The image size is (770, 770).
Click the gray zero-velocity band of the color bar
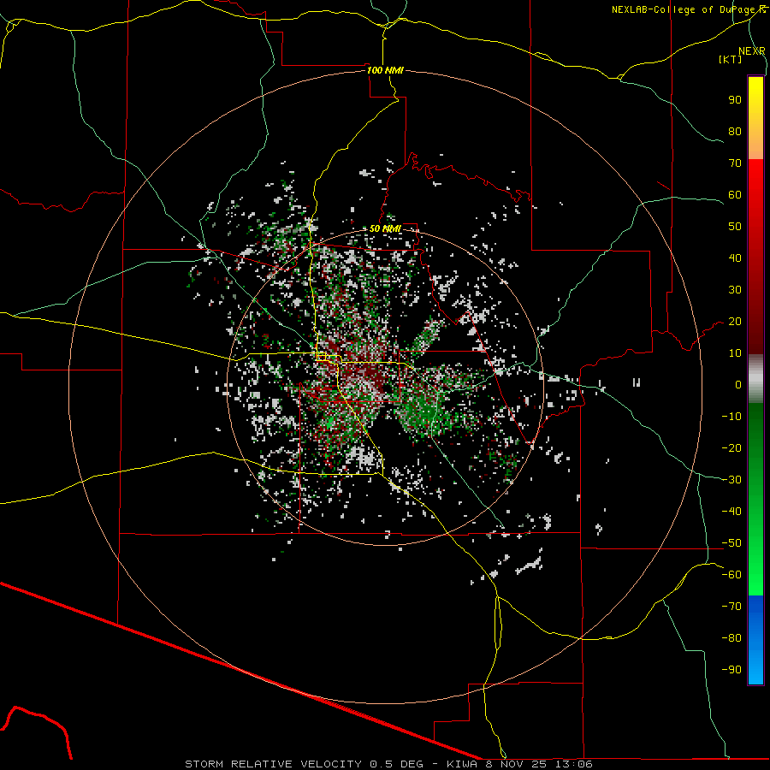pos(755,379)
